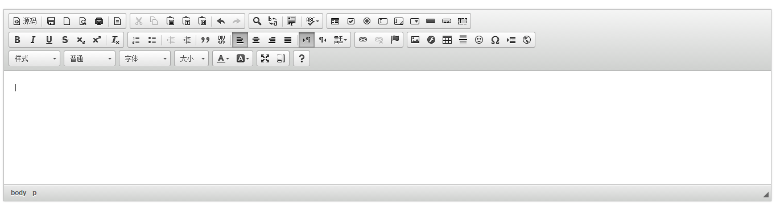Screen dimensions: 776x211
Task: Insert a text field
Action: [383, 21]
